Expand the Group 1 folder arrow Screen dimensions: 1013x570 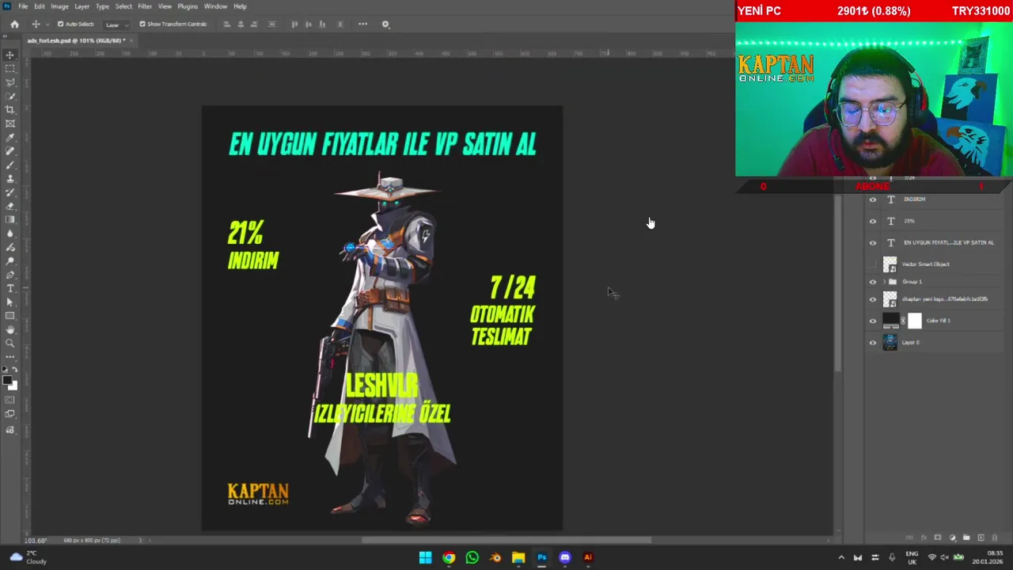(884, 282)
